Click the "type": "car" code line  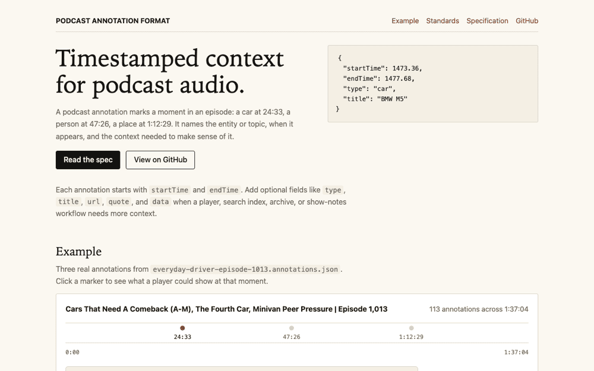(x=369, y=88)
